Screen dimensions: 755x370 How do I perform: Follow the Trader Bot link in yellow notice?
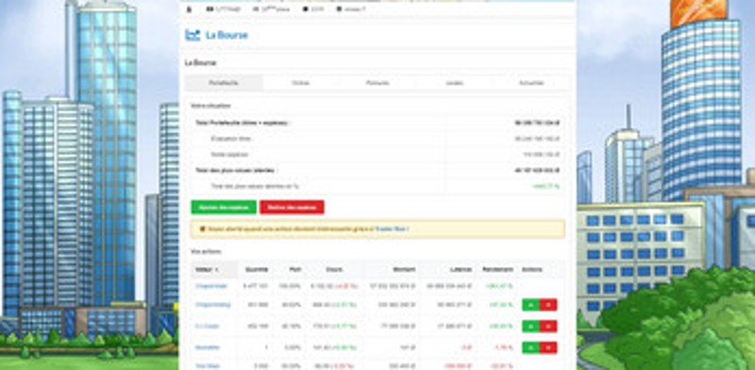(392, 229)
